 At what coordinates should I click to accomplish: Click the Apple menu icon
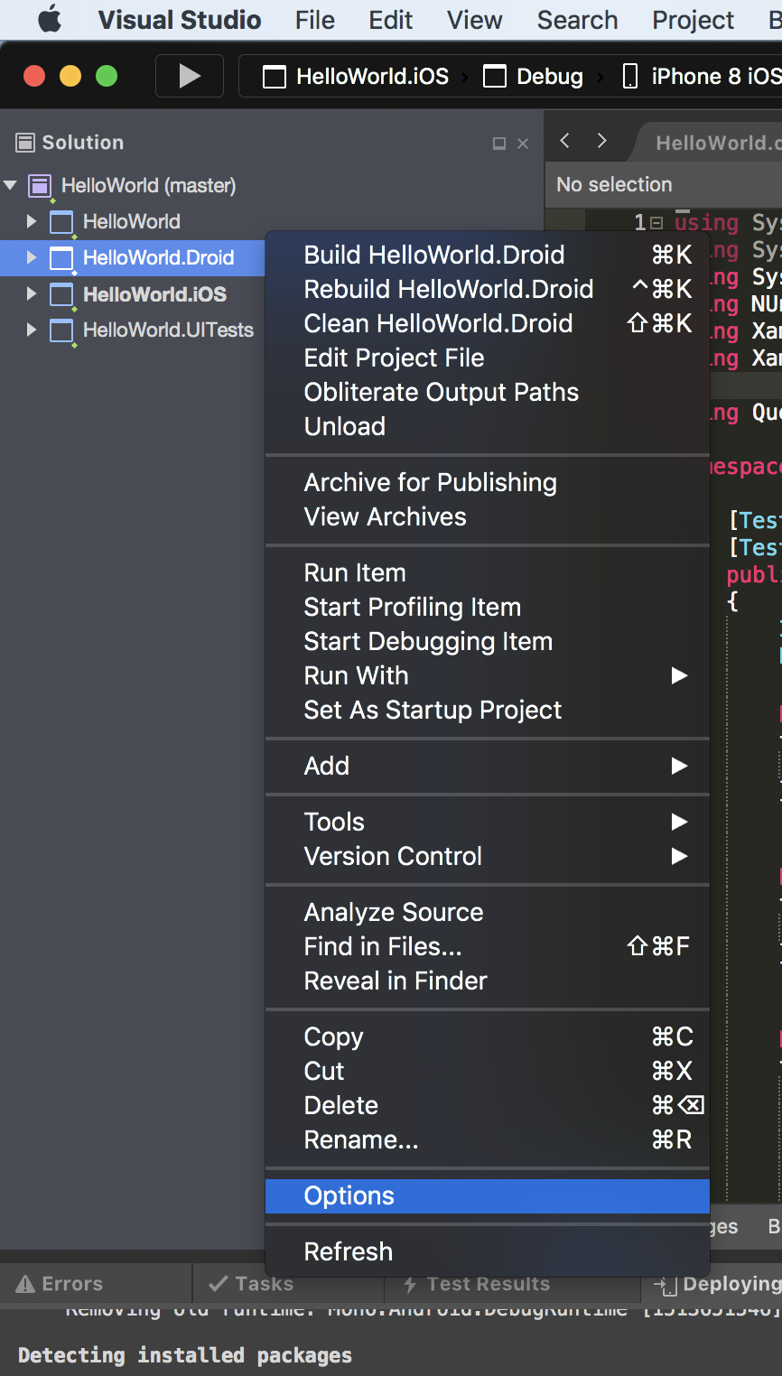(50, 20)
